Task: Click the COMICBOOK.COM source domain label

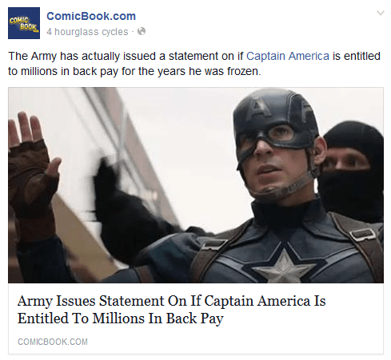Action: pos(53,342)
